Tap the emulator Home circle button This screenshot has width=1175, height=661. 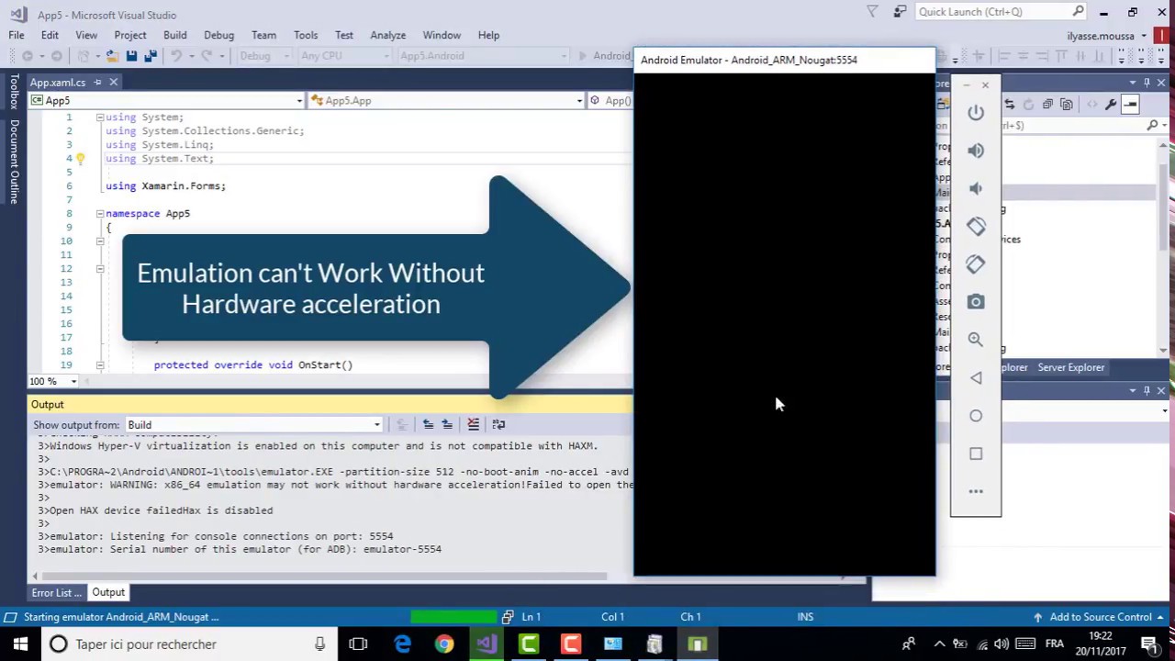point(976,416)
